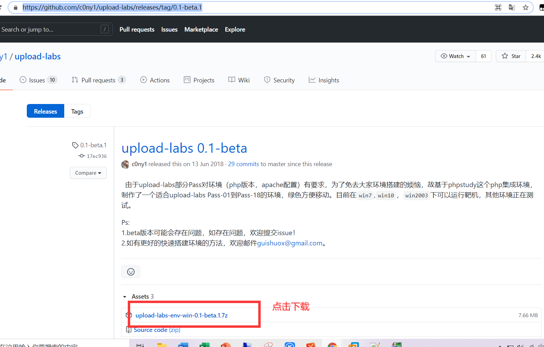Image resolution: width=544 pixels, height=347 pixels.
Task: Star the repository
Action: point(511,56)
